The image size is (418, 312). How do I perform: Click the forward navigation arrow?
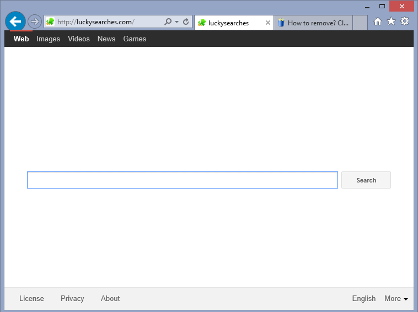pos(35,21)
